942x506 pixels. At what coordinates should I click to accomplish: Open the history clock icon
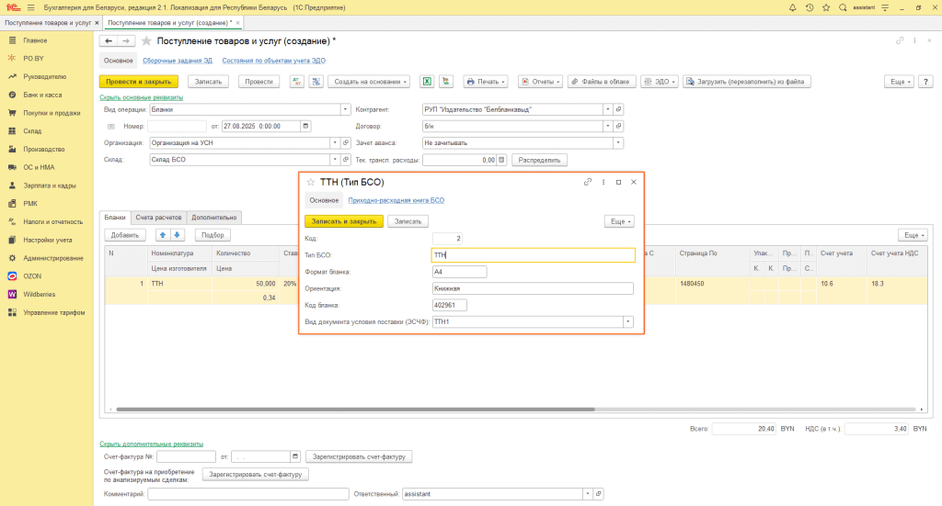click(810, 7)
